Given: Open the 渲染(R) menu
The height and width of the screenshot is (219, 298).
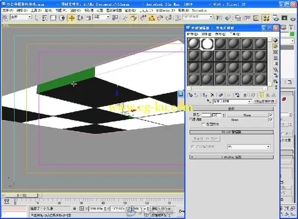Looking at the screenshot, I should (x=130, y=10).
